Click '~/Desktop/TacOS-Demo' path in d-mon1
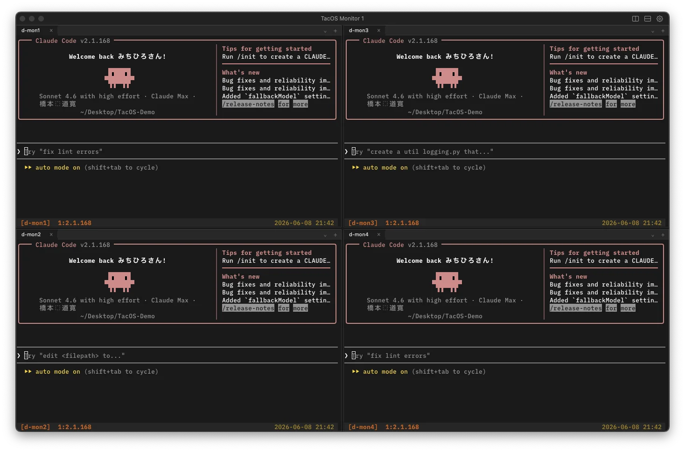The width and height of the screenshot is (685, 451). pyautogui.click(x=118, y=112)
